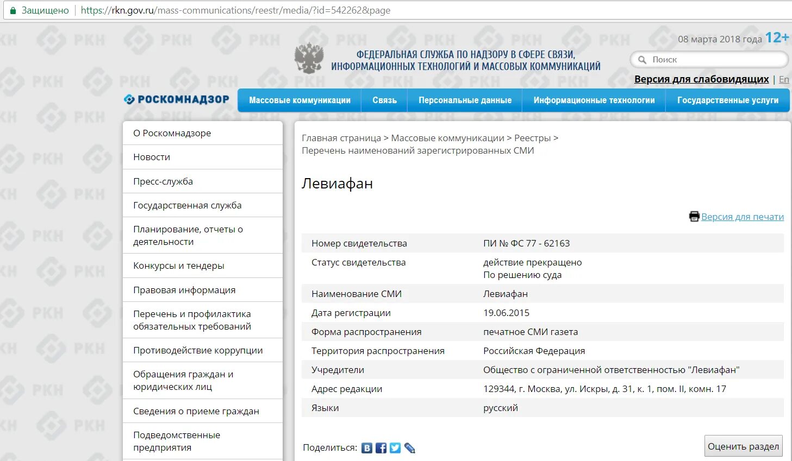The height and width of the screenshot is (461, 792).
Task: Go to the Массовые коммуникации breadcrumb
Action: click(x=448, y=138)
